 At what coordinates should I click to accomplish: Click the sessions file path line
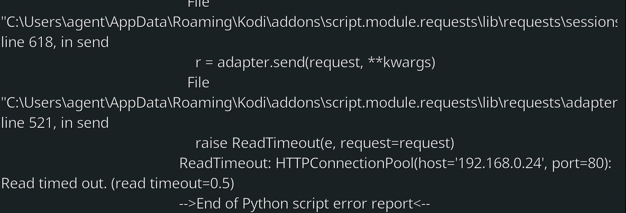tap(309, 22)
